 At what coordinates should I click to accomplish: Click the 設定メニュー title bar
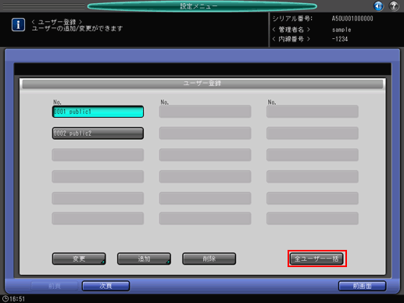[x=202, y=6]
